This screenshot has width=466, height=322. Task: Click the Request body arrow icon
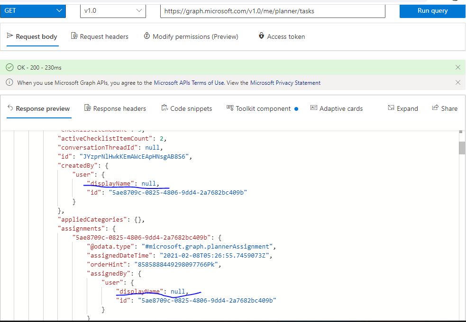tap(10, 36)
